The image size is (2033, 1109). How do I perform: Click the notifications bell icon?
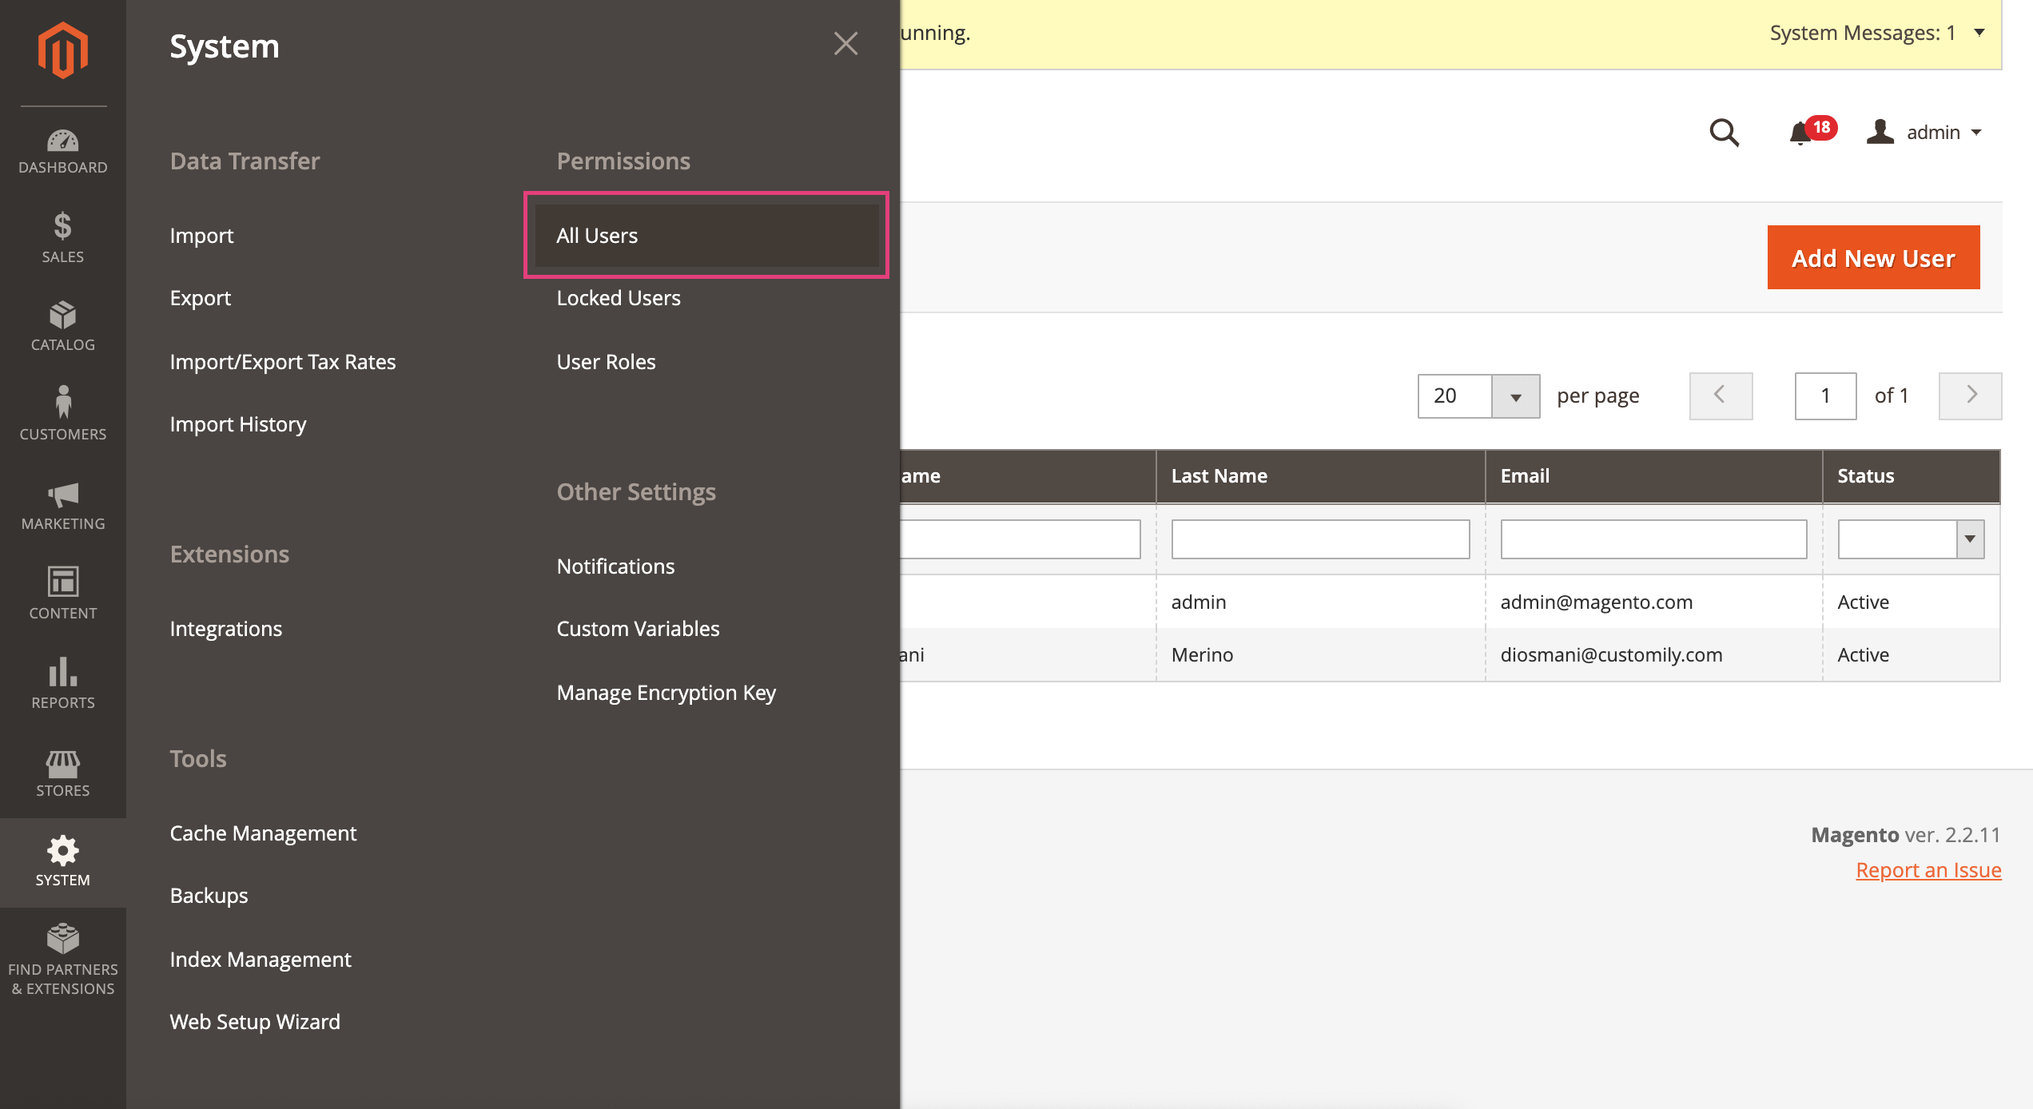coord(1801,133)
